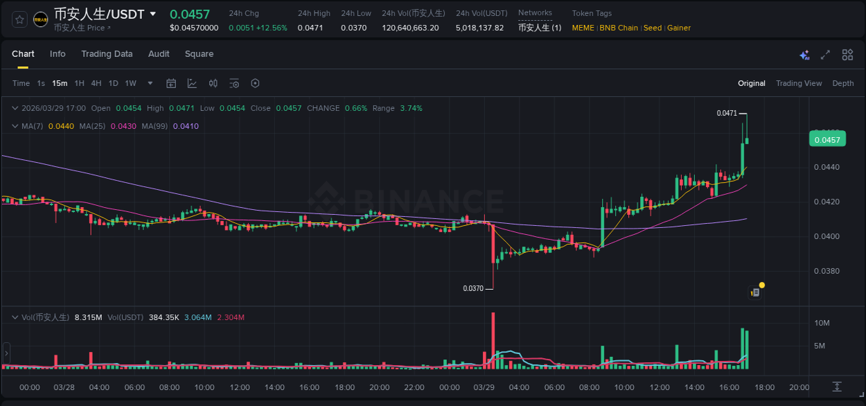The height and width of the screenshot is (406, 866).
Task: Open the indicator settings list icon
Action: pyautogui.click(x=234, y=83)
